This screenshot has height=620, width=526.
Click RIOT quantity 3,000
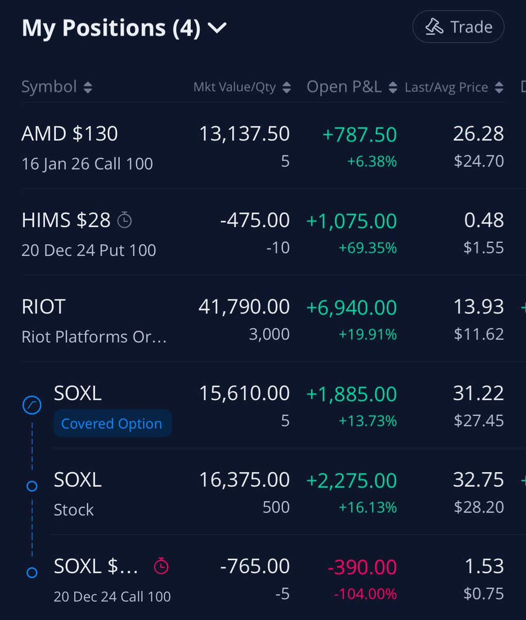coord(269,334)
